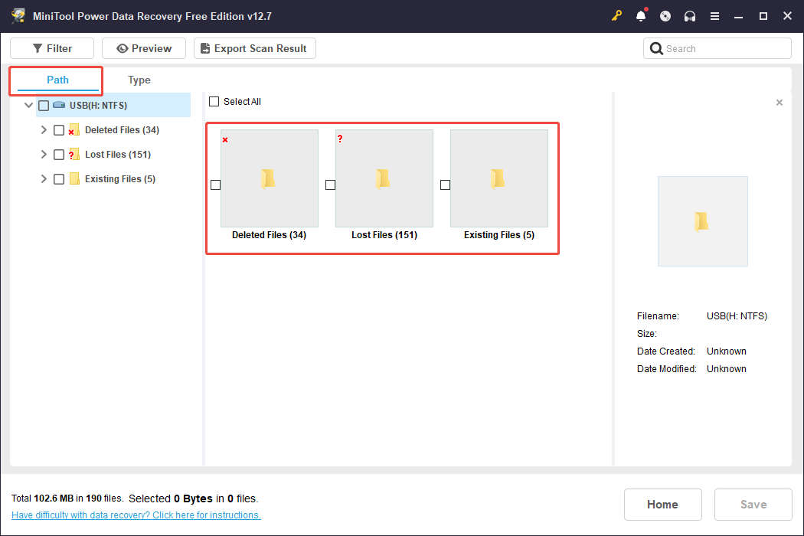804x536 pixels.
Task: Check the Deleted Files folder checkbox
Action: click(x=59, y=129)
